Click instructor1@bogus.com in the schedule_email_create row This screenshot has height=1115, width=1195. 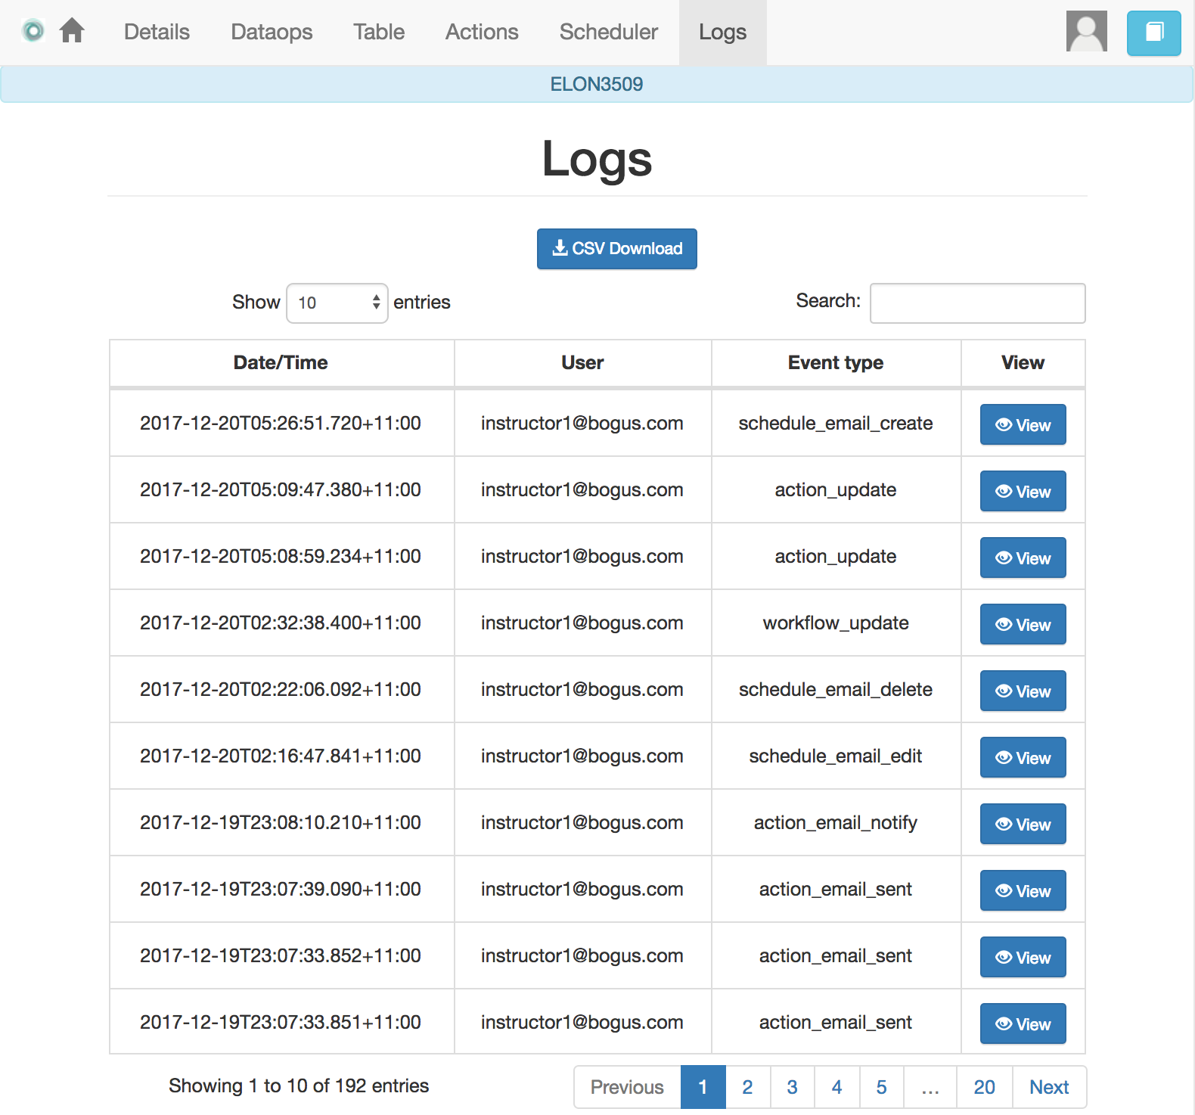pos(582,423)
